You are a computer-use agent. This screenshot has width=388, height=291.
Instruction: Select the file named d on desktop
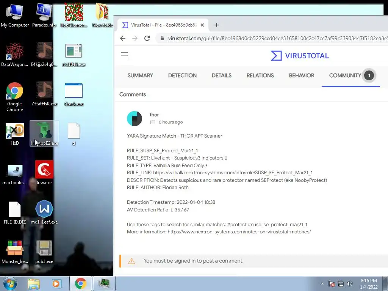pos(74,134)
